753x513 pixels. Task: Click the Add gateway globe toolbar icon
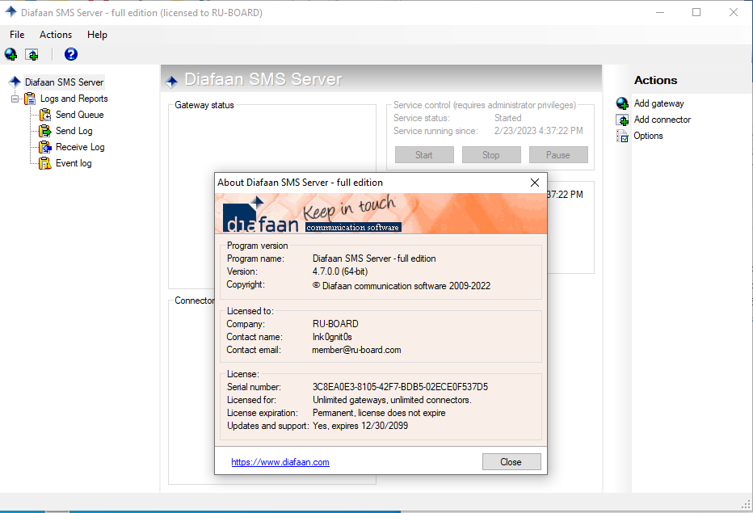11,54
